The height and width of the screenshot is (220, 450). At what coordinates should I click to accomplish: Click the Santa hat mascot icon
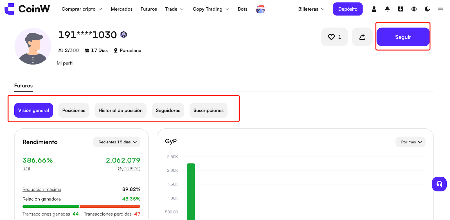[x=260, y=9]
